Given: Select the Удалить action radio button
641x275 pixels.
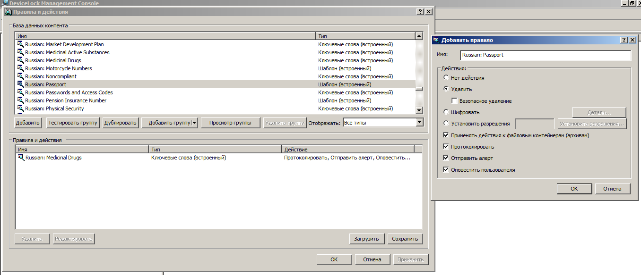Looking at the screenshot, I should click(x=446, y=89).
